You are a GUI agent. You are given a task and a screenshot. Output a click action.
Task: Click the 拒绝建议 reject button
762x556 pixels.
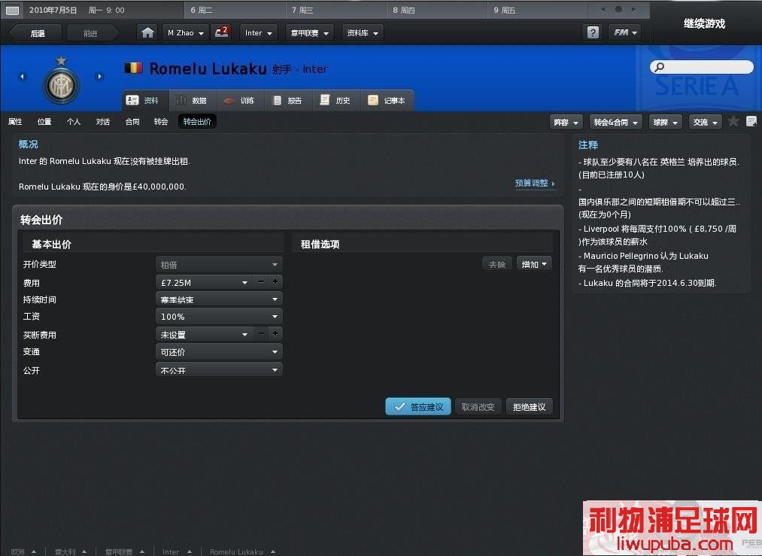pos(530,407)
